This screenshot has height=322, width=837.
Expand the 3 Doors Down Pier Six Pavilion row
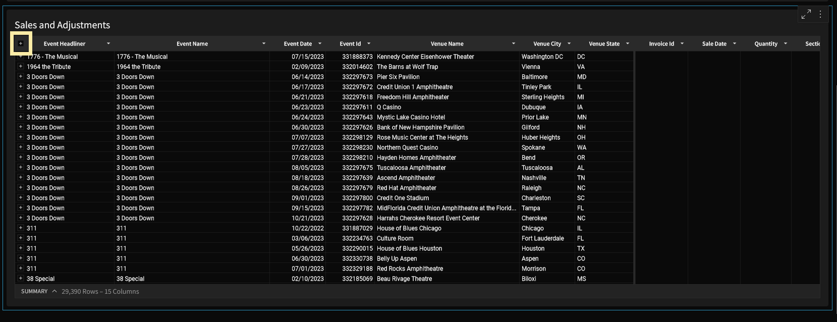tap(21, 76)
